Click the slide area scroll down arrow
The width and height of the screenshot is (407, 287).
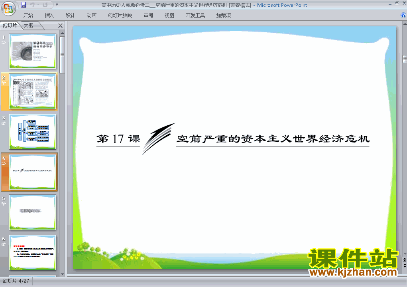pyautogui.click(x=405, y=253)
